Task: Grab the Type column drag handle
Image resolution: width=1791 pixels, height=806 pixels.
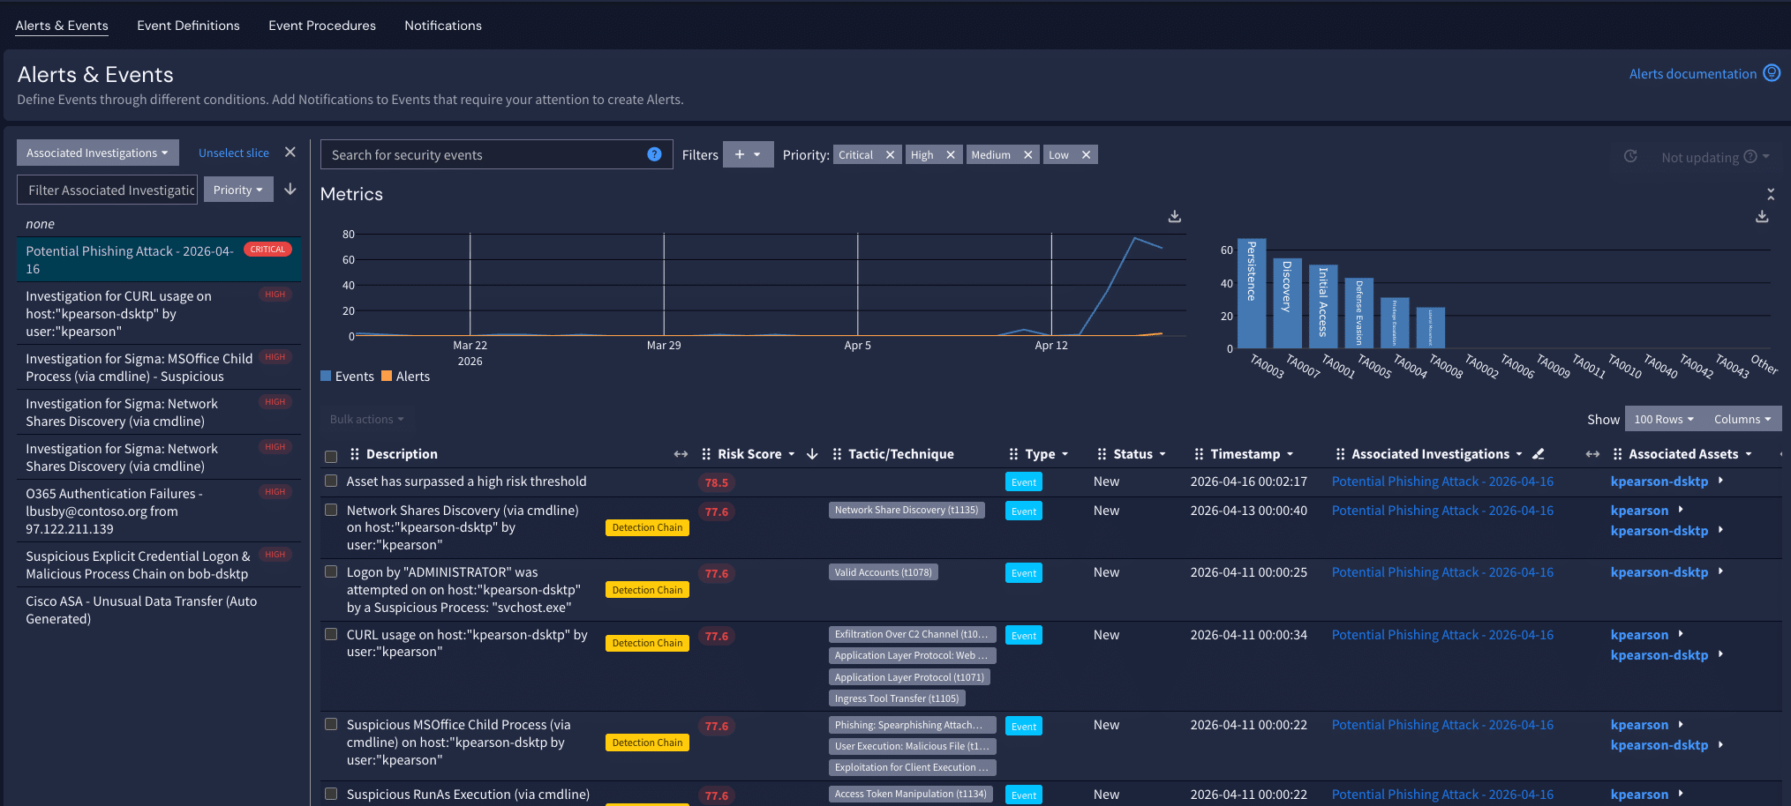Action: 1013,454
